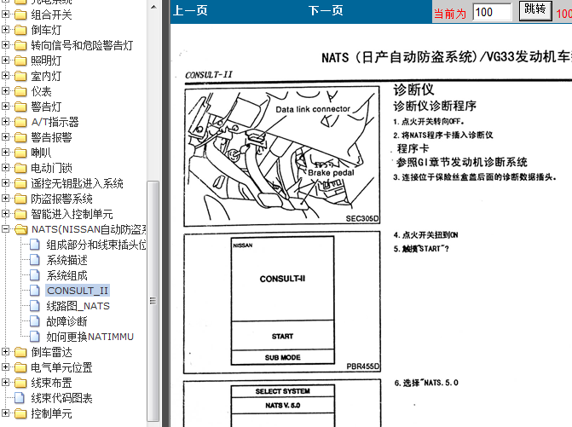Click the 警告报警 folder icon
Viewport: 572px width, 427px height.
point(20,137)
